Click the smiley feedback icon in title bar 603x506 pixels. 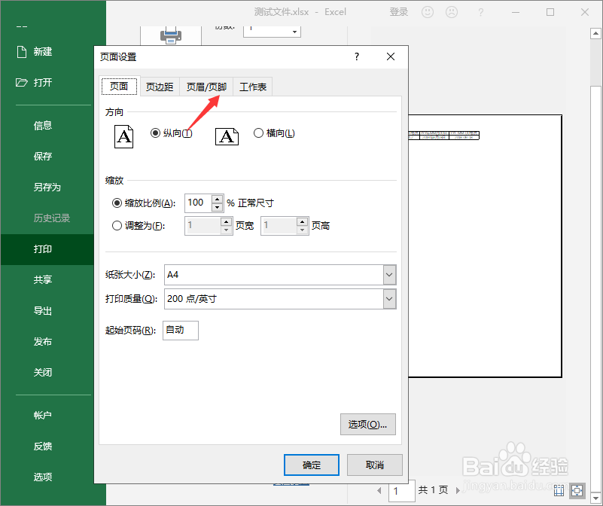[427, 12]
